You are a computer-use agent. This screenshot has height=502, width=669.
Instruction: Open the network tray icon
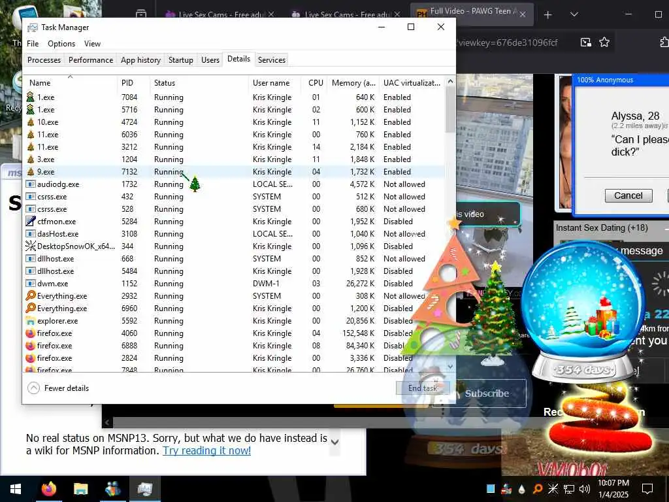click(569, 489)
